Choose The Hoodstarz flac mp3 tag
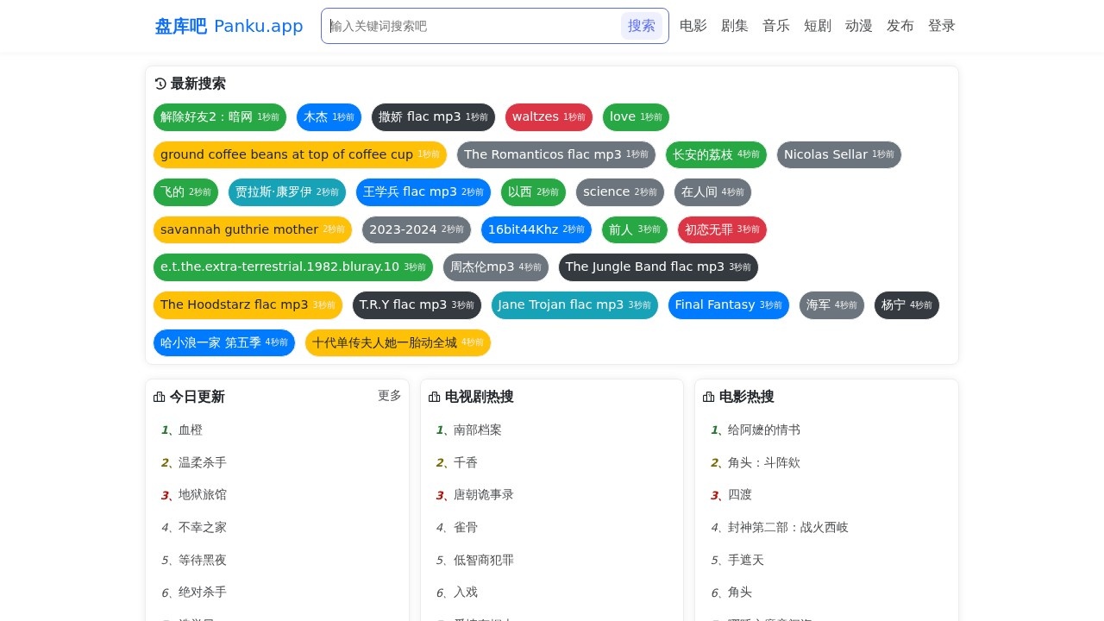Screen dimensions: 1104x621 point(248,305)
